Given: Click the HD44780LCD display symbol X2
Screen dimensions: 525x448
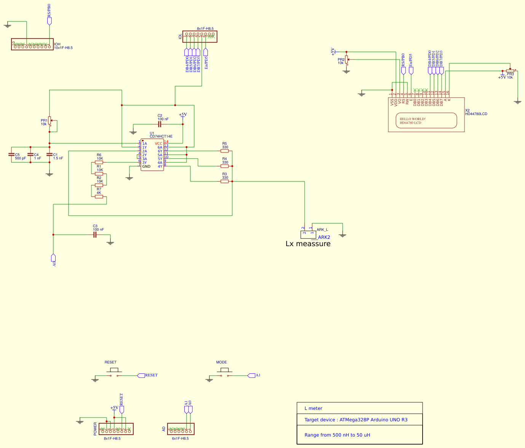Looking at the screenshot, I should point(426,114).
